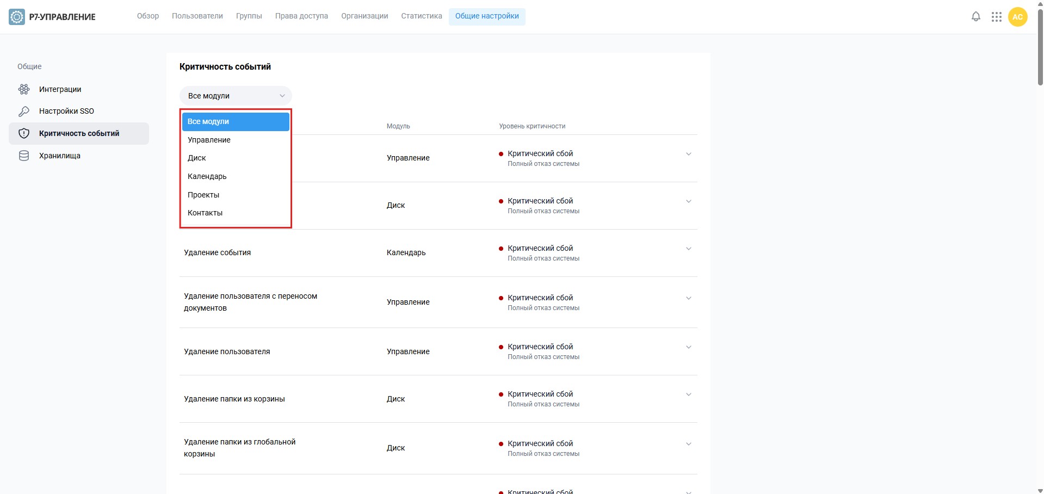
Task: Expand criticality chevron for Удаление события row
Action: point(689,249)
